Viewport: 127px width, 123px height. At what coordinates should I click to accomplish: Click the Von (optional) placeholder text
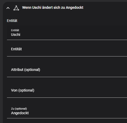pyautogui.click(x=23, y=90)
